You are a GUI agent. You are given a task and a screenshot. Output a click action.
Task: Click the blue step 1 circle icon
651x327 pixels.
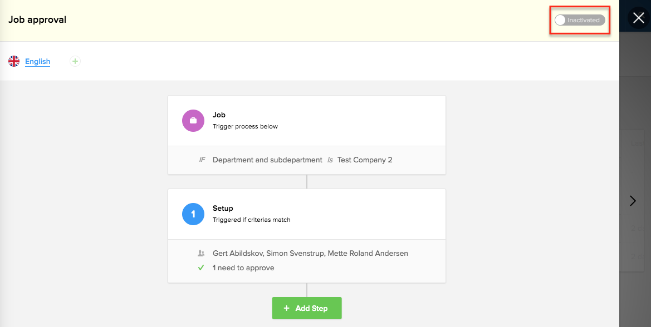(193, 214)
